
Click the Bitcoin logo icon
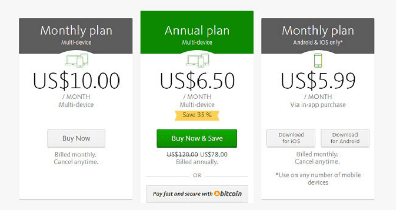click(x=217, y=194)
